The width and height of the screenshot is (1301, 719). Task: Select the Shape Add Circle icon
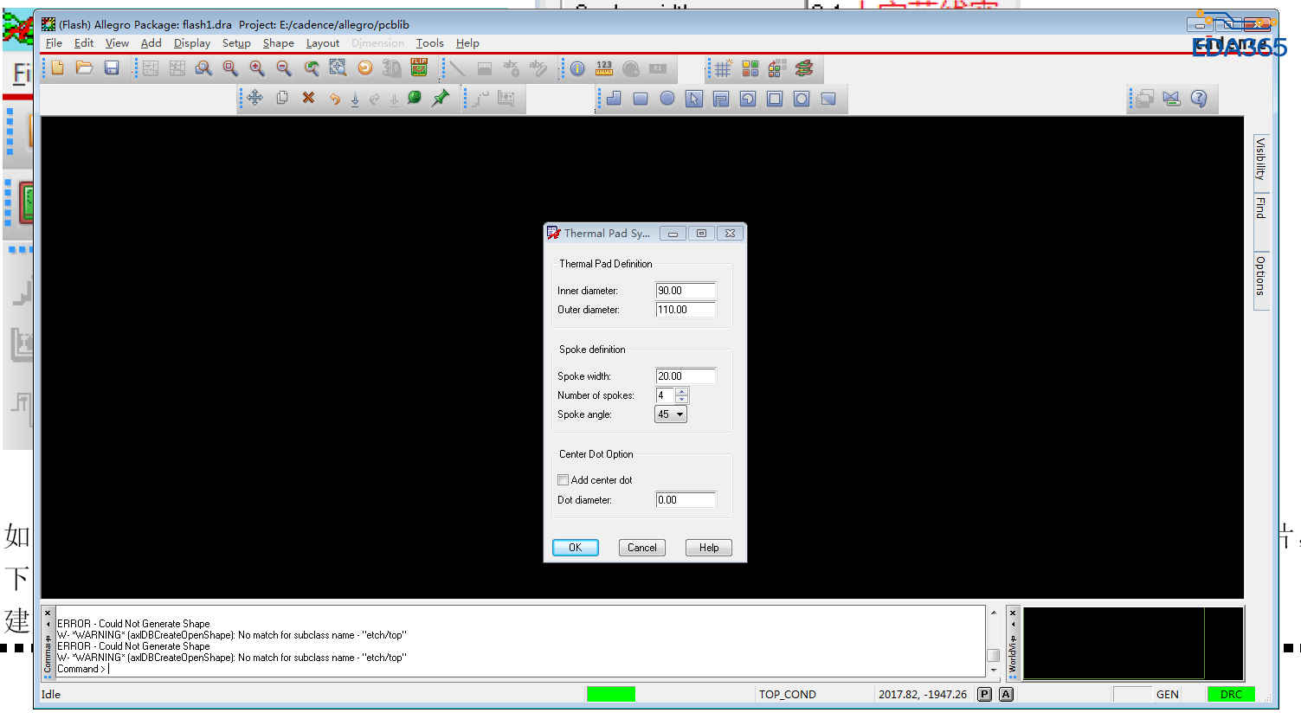tap(667, 99)
